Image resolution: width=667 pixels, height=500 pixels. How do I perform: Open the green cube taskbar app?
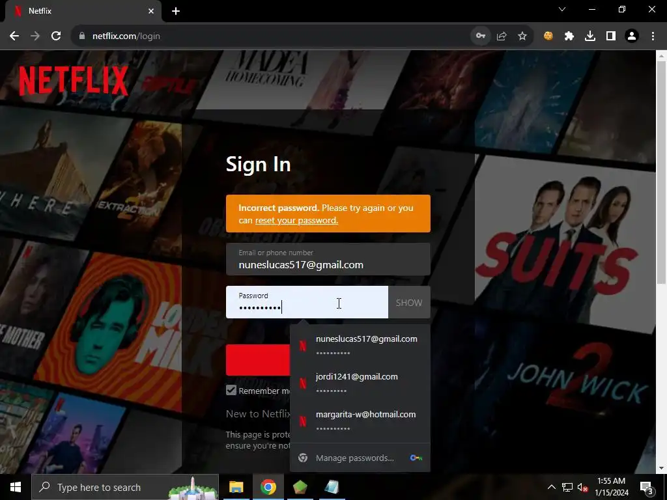click(300, 487)
